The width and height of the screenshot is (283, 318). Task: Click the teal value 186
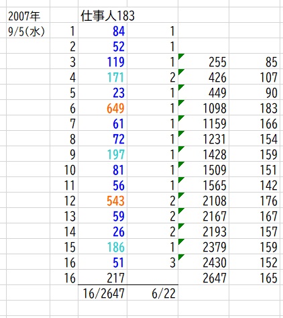click(x=115, y=247)
